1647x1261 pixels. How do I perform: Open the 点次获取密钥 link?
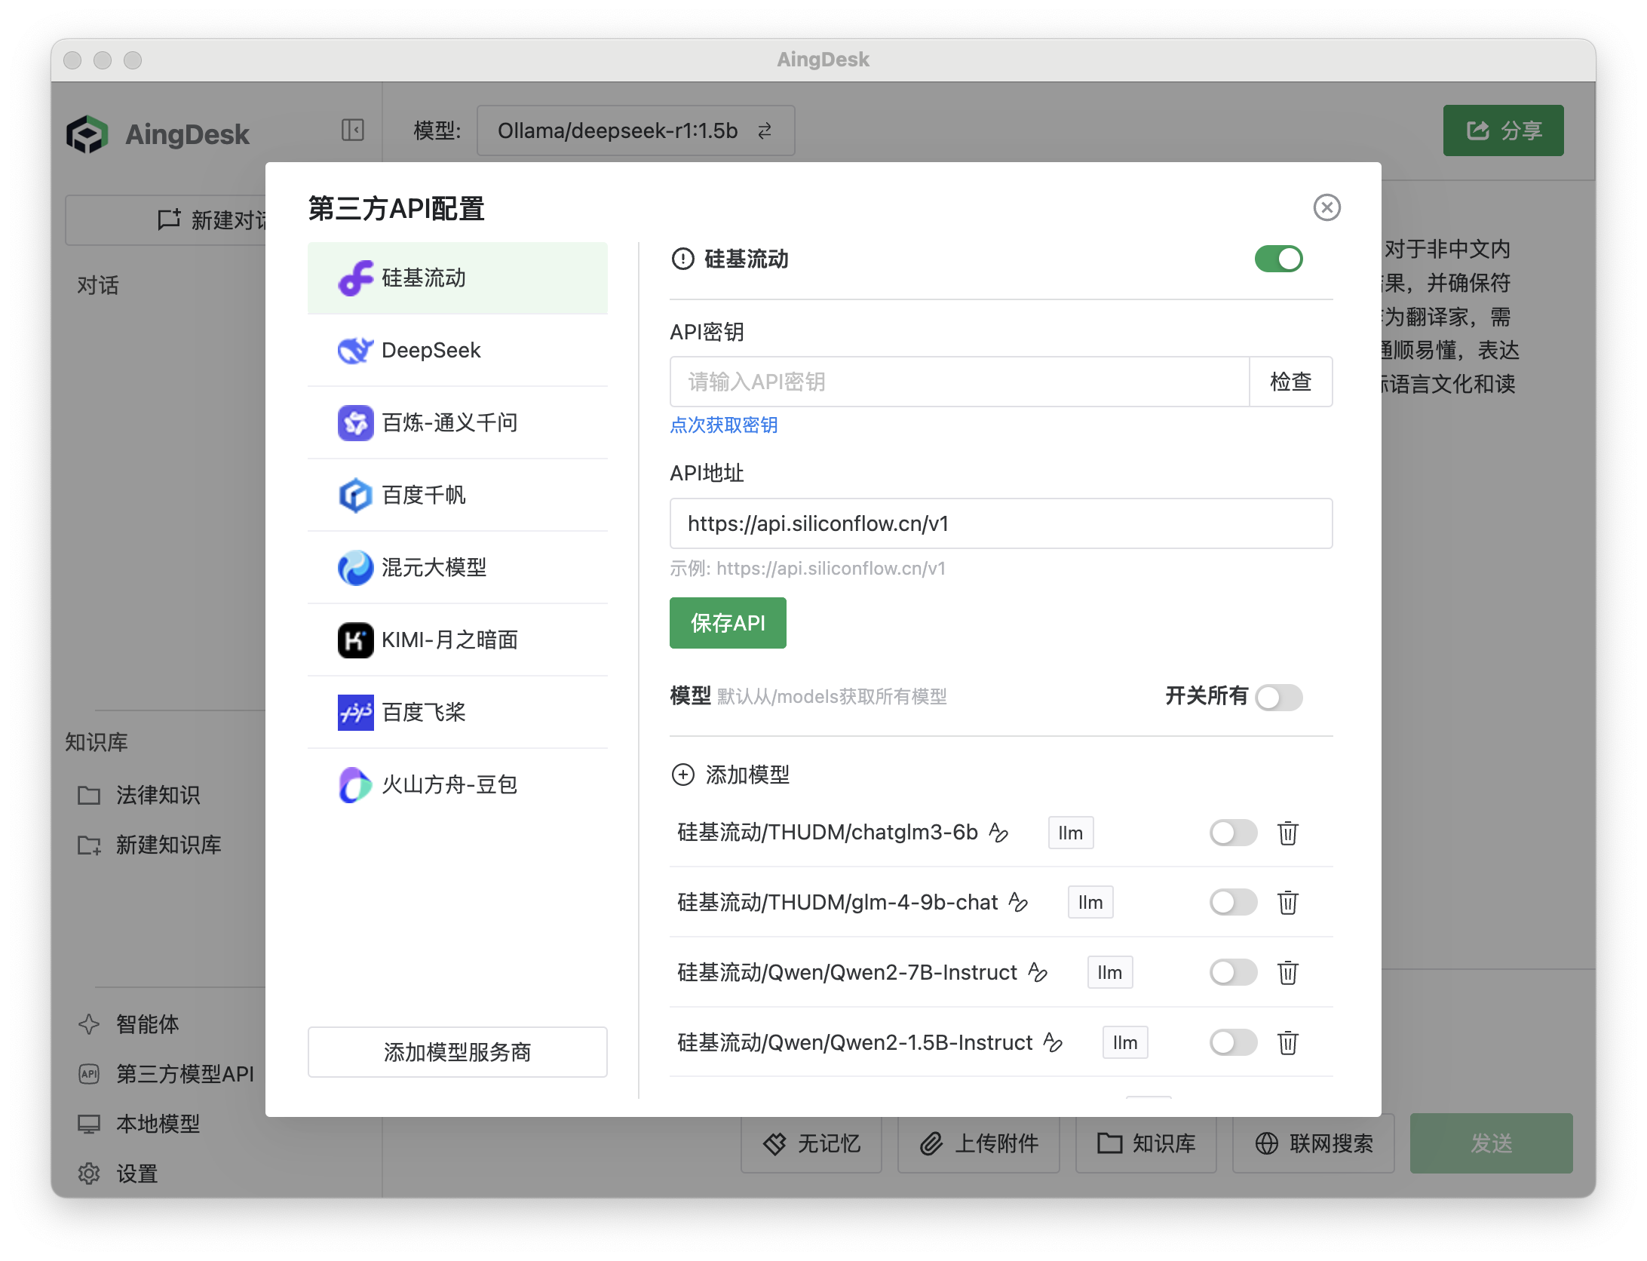(x=724, y=425)
